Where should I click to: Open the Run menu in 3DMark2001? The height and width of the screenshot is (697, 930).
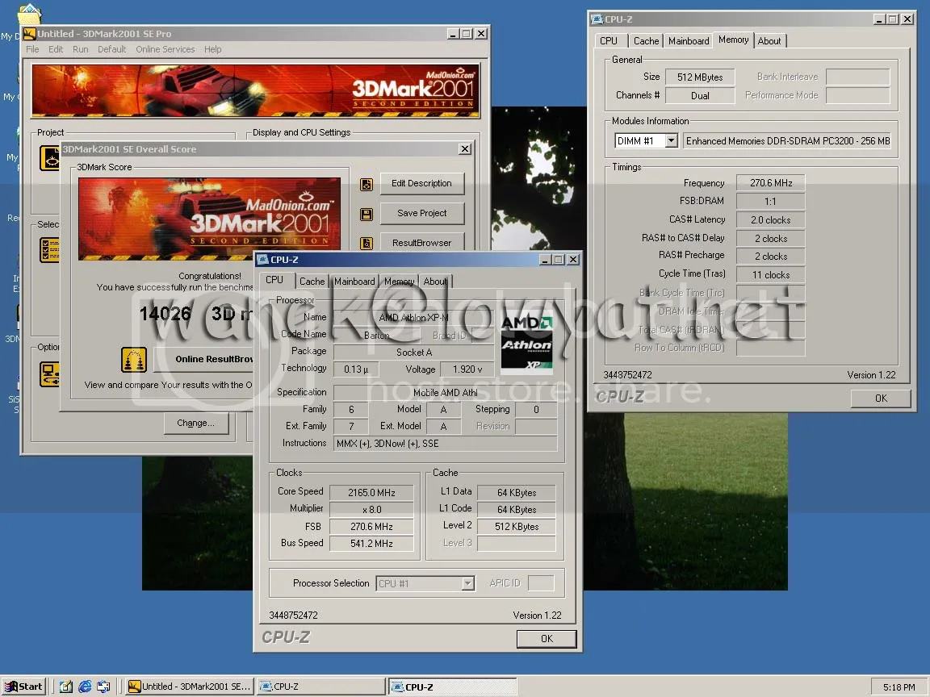click(81, 49)
